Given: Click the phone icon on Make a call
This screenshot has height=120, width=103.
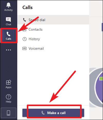Looking at the screenshot, I should [43, 113].
